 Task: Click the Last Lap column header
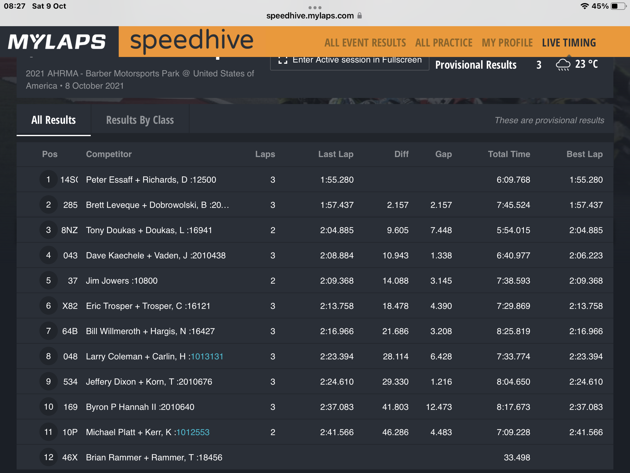[336, 154]
